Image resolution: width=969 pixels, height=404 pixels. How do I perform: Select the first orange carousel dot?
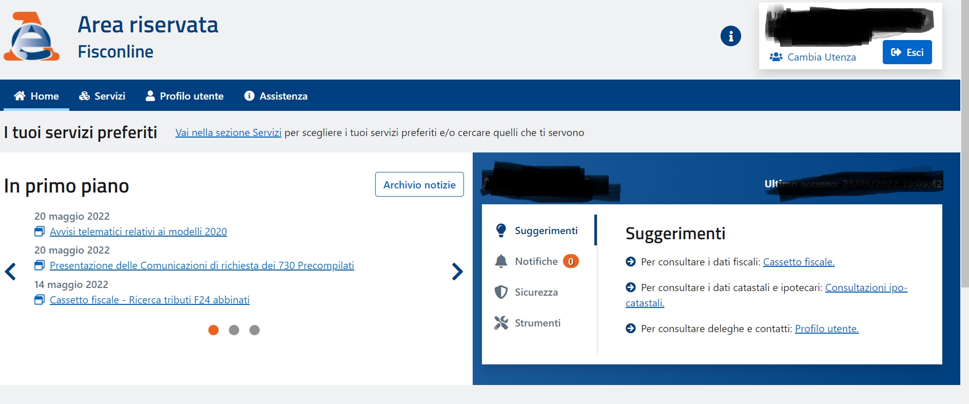point(214,330)
